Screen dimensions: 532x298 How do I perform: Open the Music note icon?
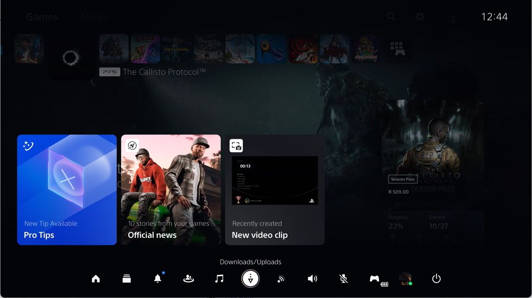219,279
